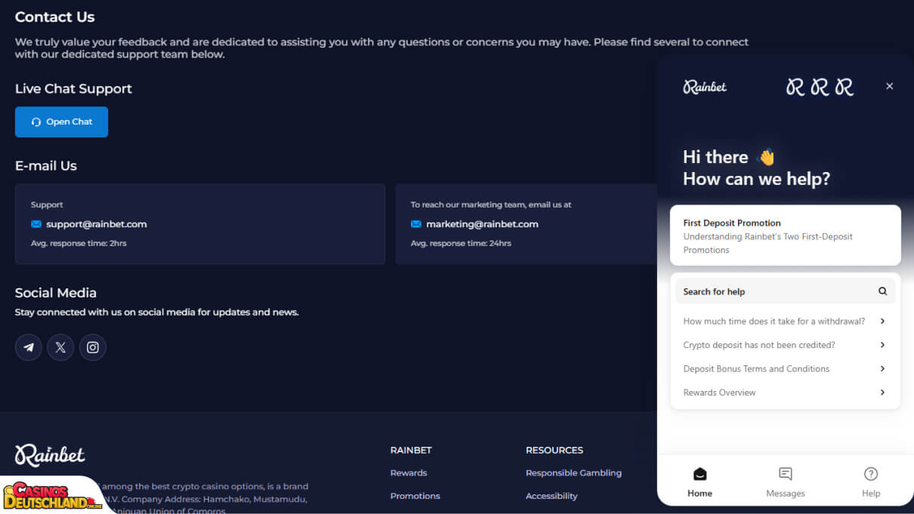The image size is (914, 514).
Task: Expand the withdrawal time question chevron
Action: coord(882,321)
